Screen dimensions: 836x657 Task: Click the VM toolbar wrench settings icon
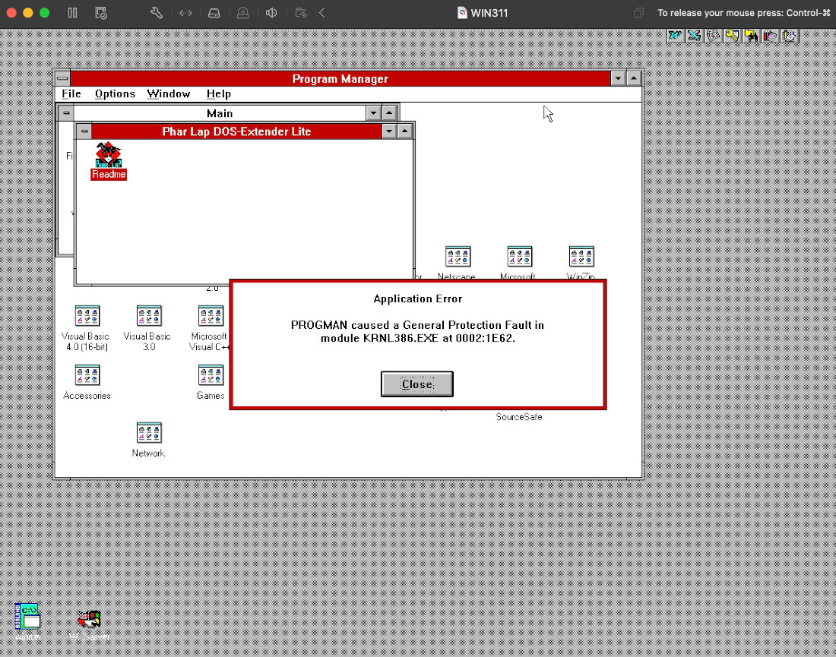(x=157, y=13)
